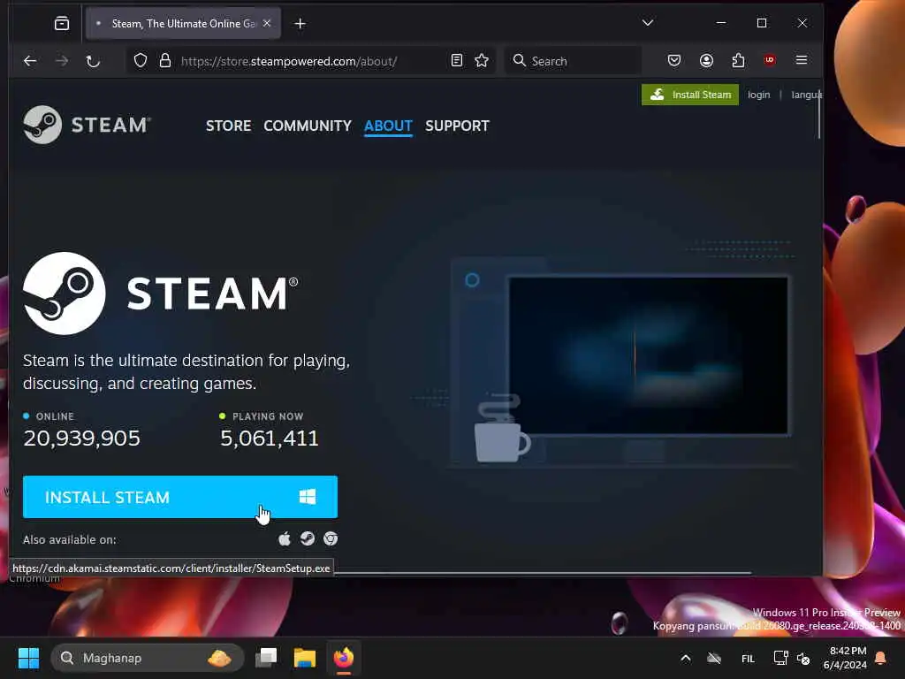Click the Firefox Search field
Screen dimensions: 905x679
(x=573, y=61)
